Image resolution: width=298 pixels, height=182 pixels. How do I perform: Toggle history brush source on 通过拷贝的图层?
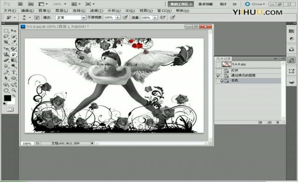click(218, 75)
